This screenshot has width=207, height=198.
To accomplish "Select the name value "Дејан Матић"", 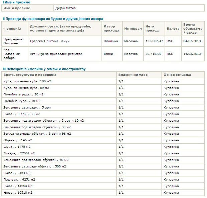I will pos(67,8).
